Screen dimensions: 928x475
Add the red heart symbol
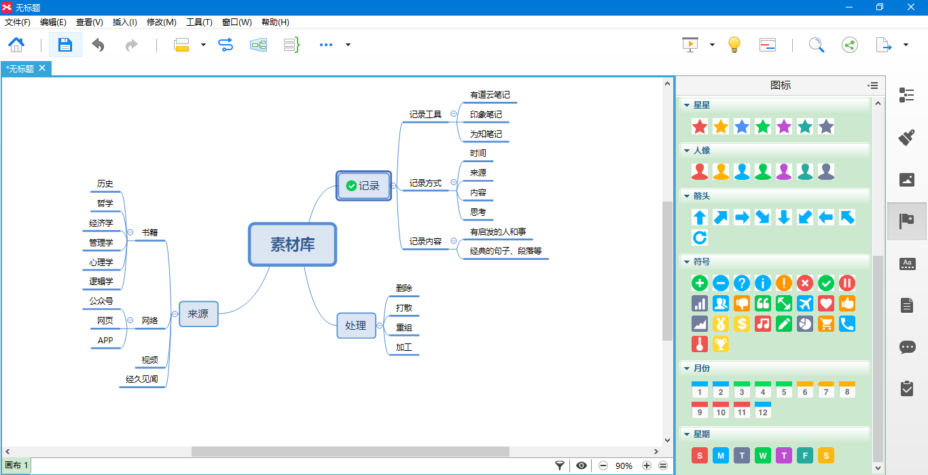826,303
